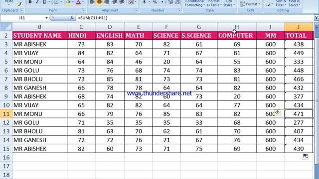Image resolution: width=319 pixels, height=179 pixels.
Task: Apply the red Font Color
Action: coord(78,2)
